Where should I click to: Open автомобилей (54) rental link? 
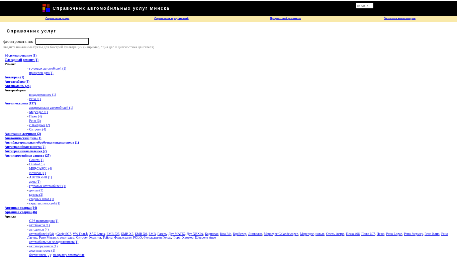(x=41, y=234)
